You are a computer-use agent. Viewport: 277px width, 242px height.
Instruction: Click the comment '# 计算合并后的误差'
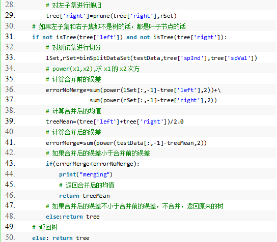click(x=73, y=132)
